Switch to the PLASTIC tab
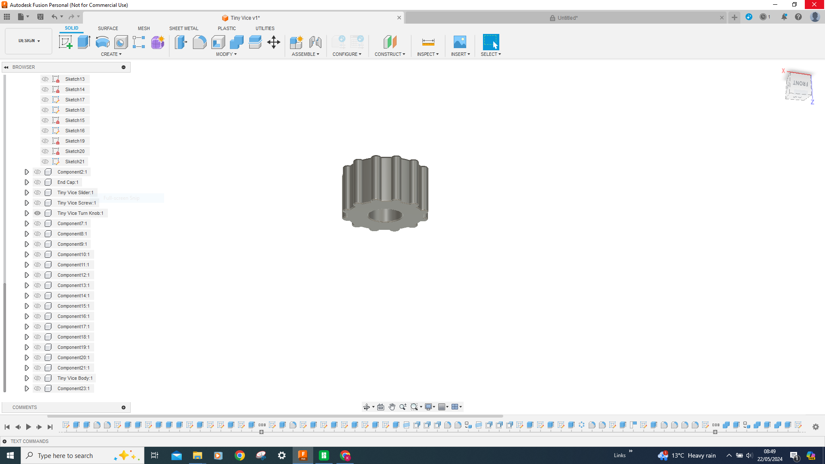The width and height of the screenshot is (825, 464). point(227,28)
